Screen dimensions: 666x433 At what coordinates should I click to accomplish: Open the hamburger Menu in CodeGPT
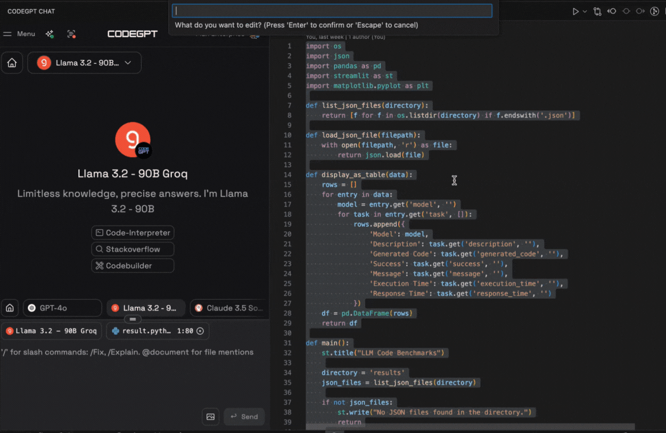pyautogui.click(x=19, y=34)
